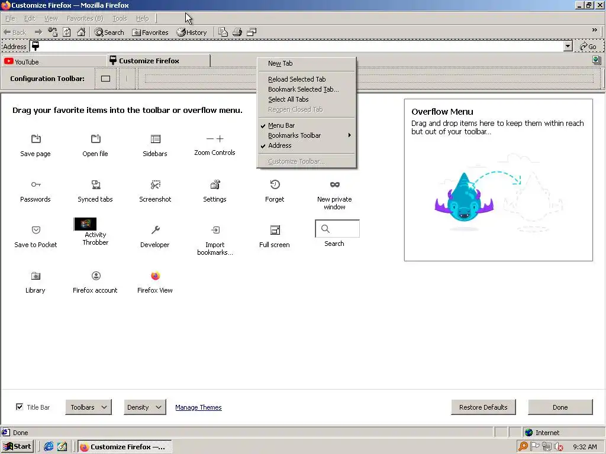Click the Save page icon
This screenshot has height=454, width=606.
click(36, 139)
